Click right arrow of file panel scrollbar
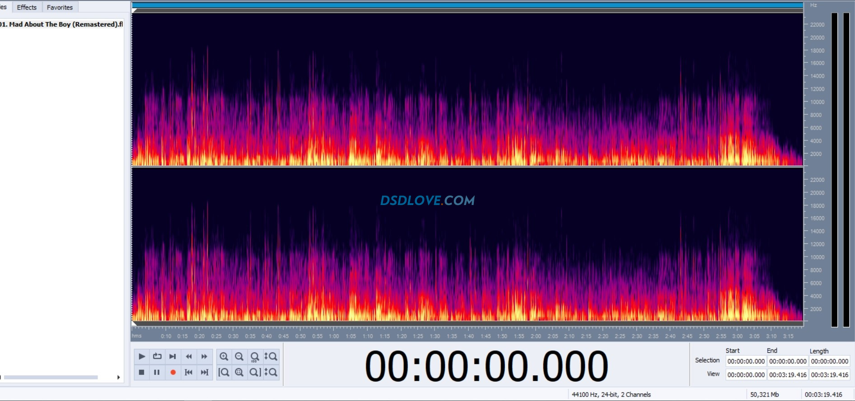The height and width of the screenshot is (401, 855). [118, 377]
